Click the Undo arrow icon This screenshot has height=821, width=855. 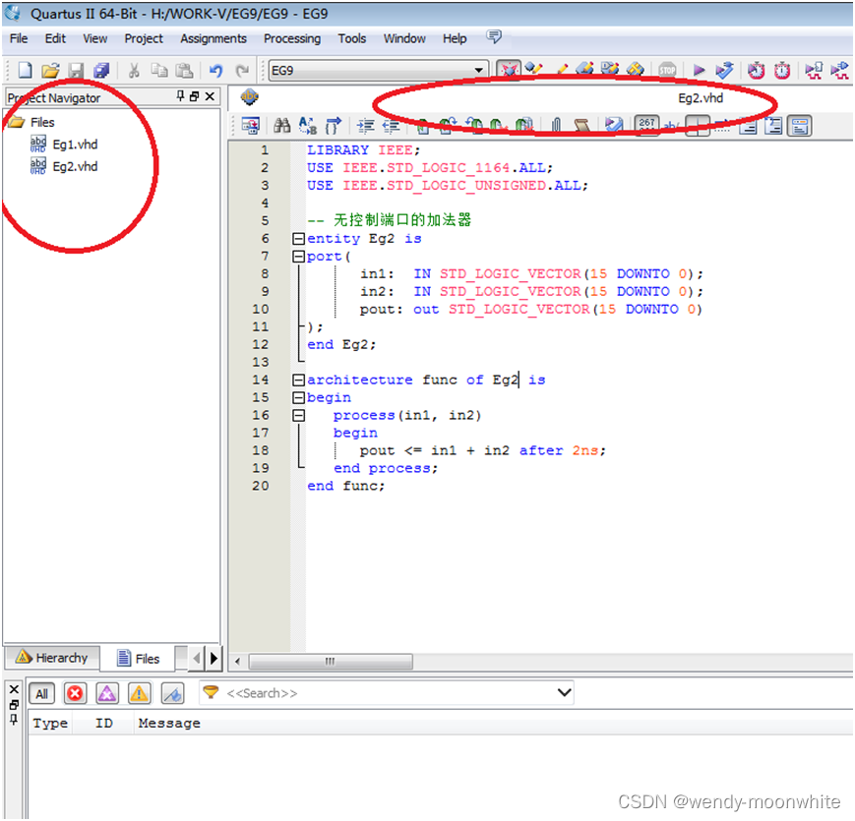click(215, 70)
